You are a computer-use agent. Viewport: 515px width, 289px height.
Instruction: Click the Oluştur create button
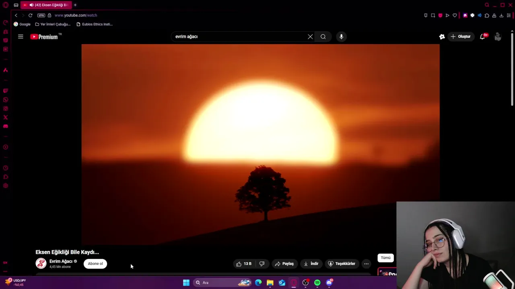tap(460, 37)
